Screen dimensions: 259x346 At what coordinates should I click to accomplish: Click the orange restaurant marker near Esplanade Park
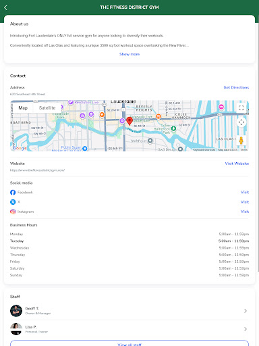tap(102, 115)
